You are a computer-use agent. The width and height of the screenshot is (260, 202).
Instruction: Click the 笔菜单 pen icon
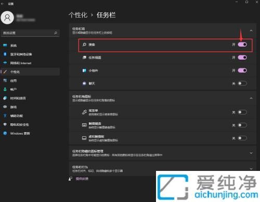click(84, 112)
